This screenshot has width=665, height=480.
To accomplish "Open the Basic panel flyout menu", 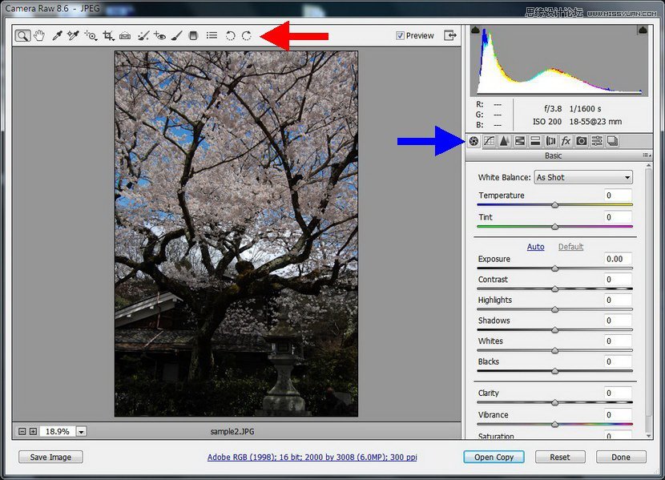I will point(647,155).
